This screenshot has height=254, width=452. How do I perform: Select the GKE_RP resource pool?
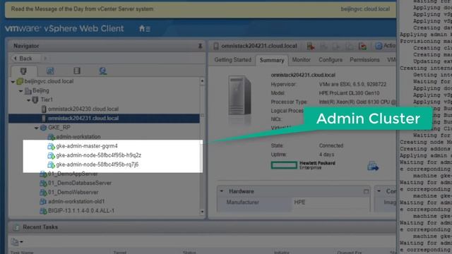point(59,128)
